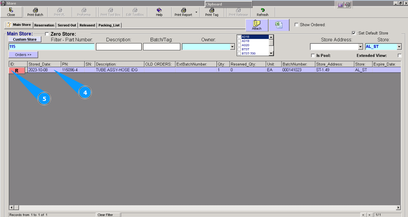Expand the Owner dropdown
The image size is (408, 217).
click(233, 47)
